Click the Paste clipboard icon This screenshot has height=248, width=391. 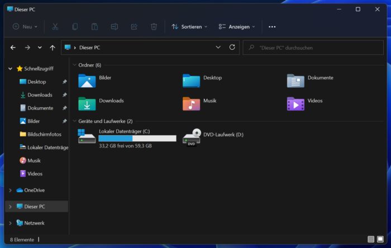tap(94, 27)
